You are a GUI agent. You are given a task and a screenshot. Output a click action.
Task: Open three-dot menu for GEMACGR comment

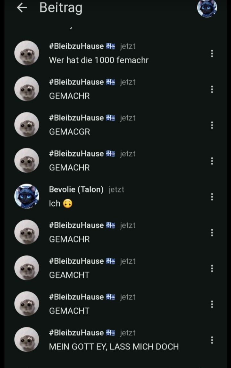(x=212, y=125)
